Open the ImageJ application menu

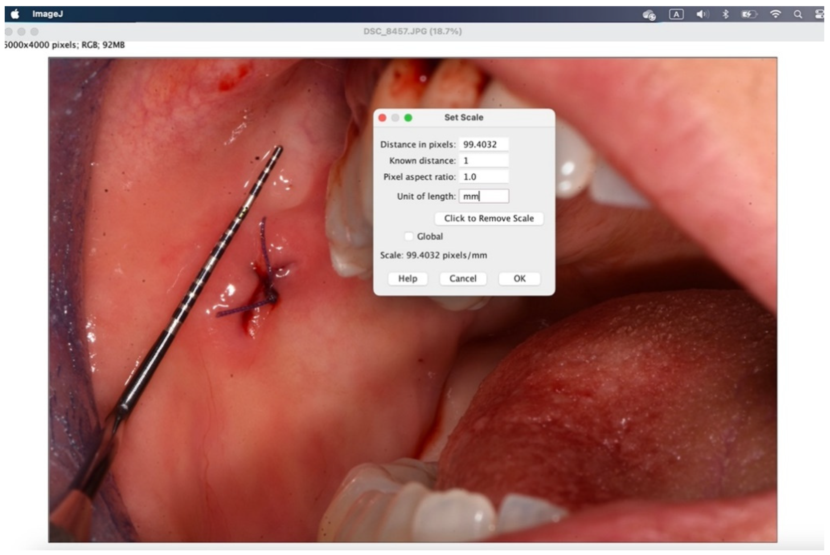point(48,14)
